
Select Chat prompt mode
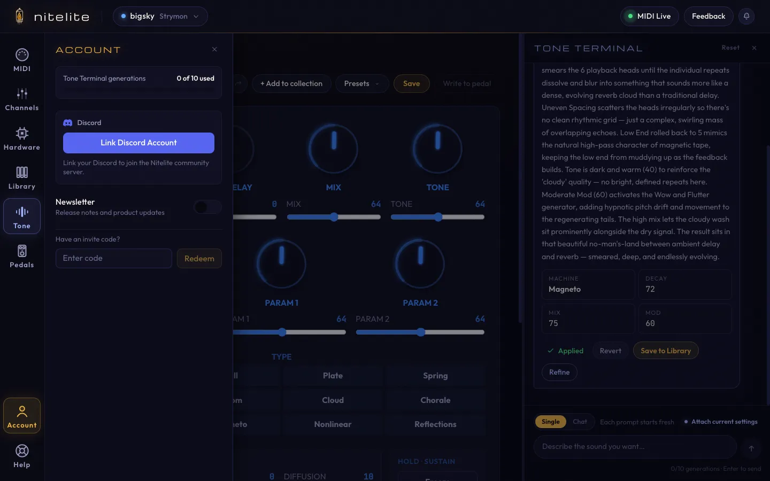(x=580, y=422)
